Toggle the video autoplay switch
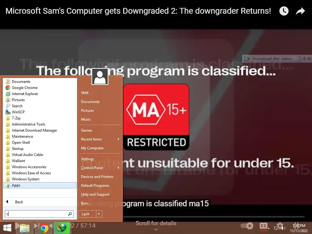The height and width of the screenshot is (234, 312). (247, 226)
